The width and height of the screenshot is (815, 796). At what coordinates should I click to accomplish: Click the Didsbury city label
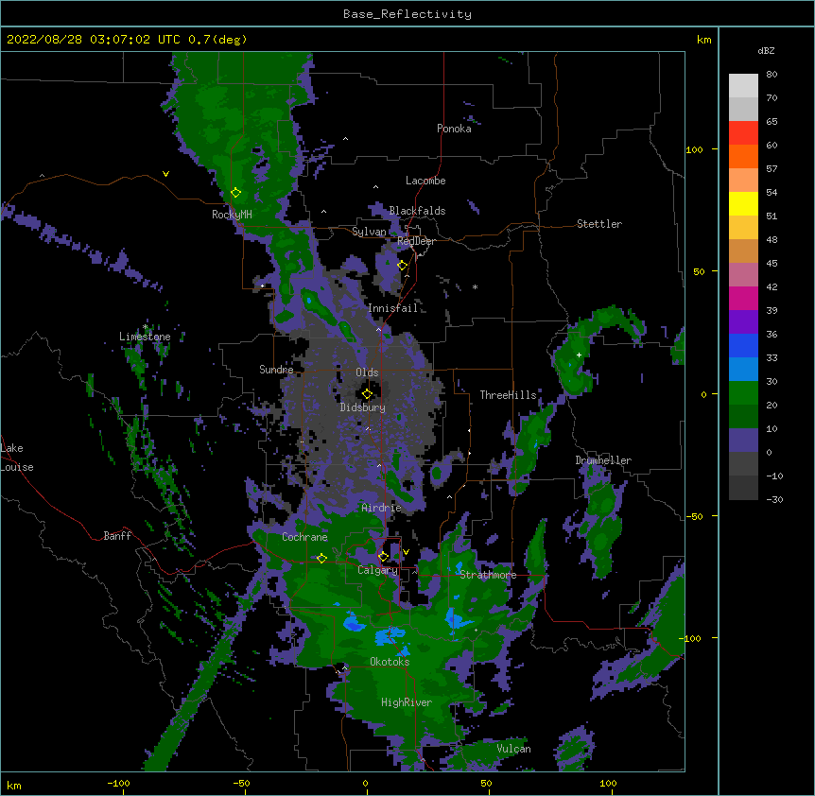[x=363, y=407]
